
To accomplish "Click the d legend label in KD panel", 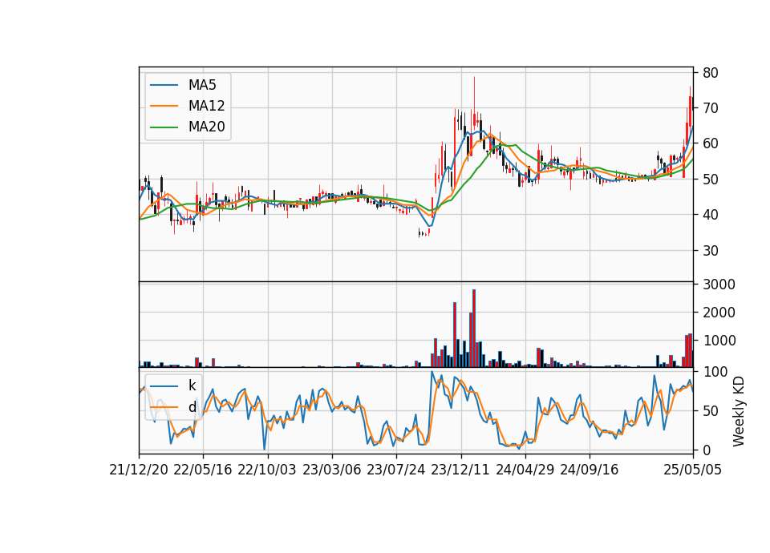I will tap(192, 407).
